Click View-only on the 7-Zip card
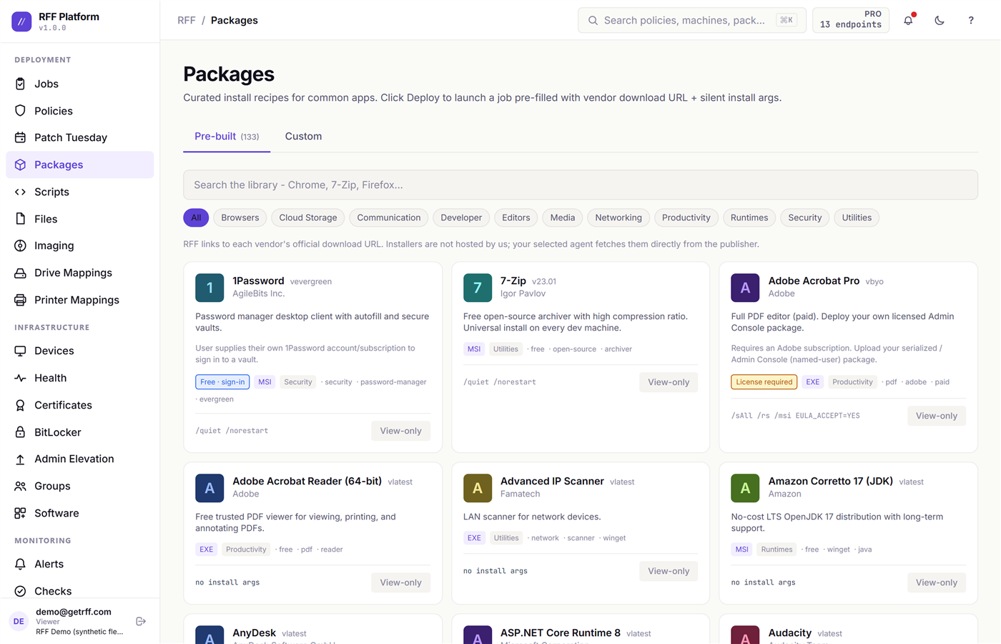Screen dimensions: 1001x644 (669, 382)
